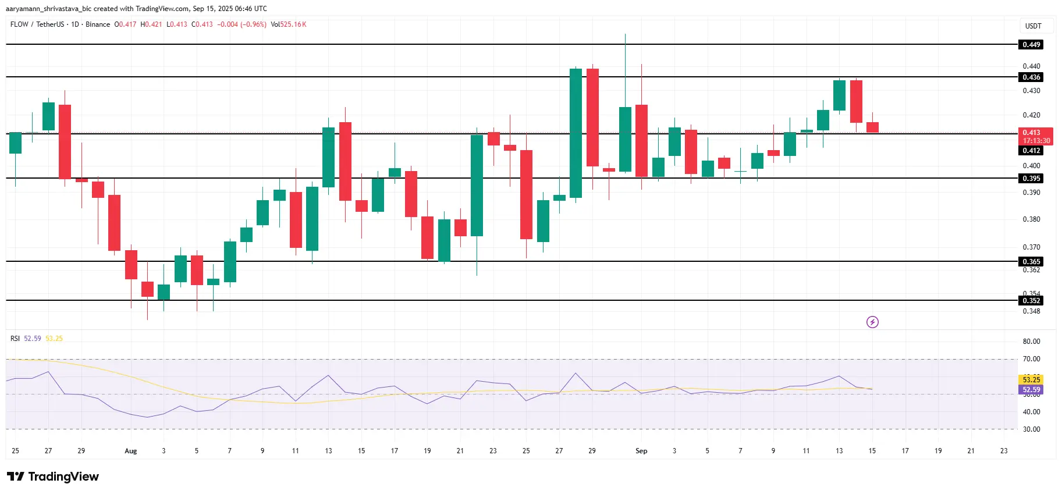Screen dimensions: 1062x494
Task: Select the 0.436 price level label
Action: point(1032,77)
